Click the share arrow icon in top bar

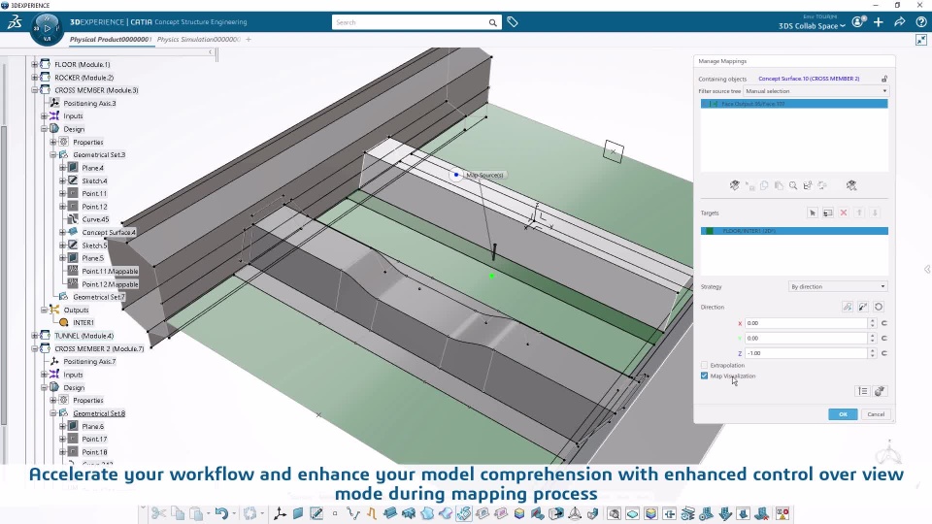[x=899, y=22]
